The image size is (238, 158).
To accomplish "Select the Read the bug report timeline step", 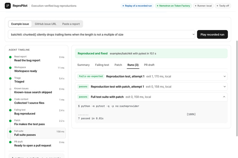I will click(36, 59).
